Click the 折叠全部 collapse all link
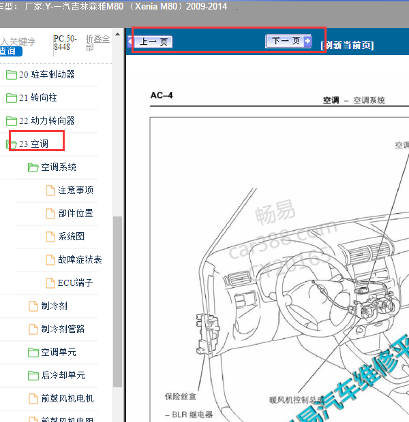409x422 pixels. pyautogui.click(x=97, y=43)
